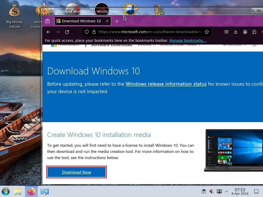Go back to the previous page
Image resolution: width=263 pixels, height=197 pixels.
(49, 32)
